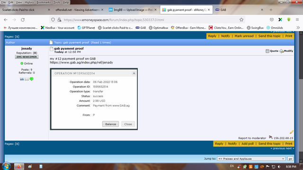303x170 pixels.
Task: Open the Edit menu
Action: 11,2
